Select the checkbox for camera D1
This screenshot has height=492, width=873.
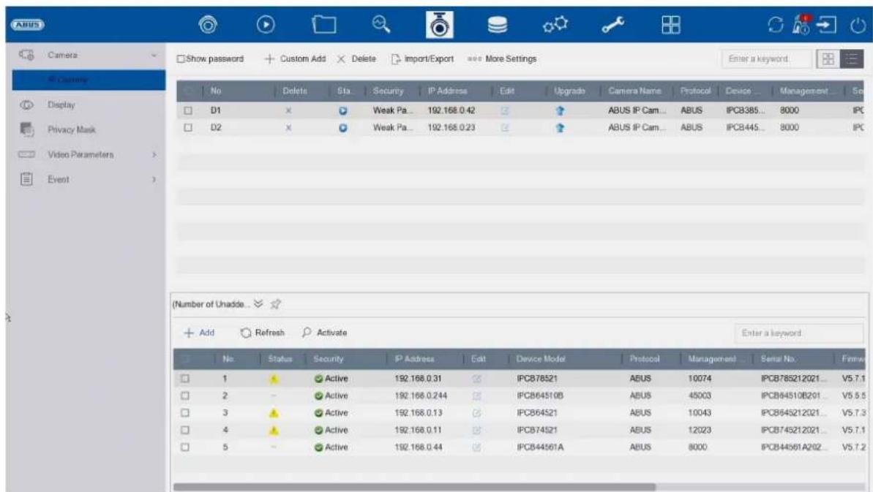click(188, 110)
